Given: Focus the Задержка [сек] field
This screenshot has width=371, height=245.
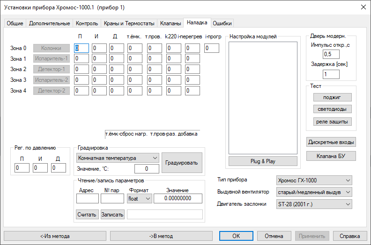Looking at the screenshot, I should [x=331, y=74].
